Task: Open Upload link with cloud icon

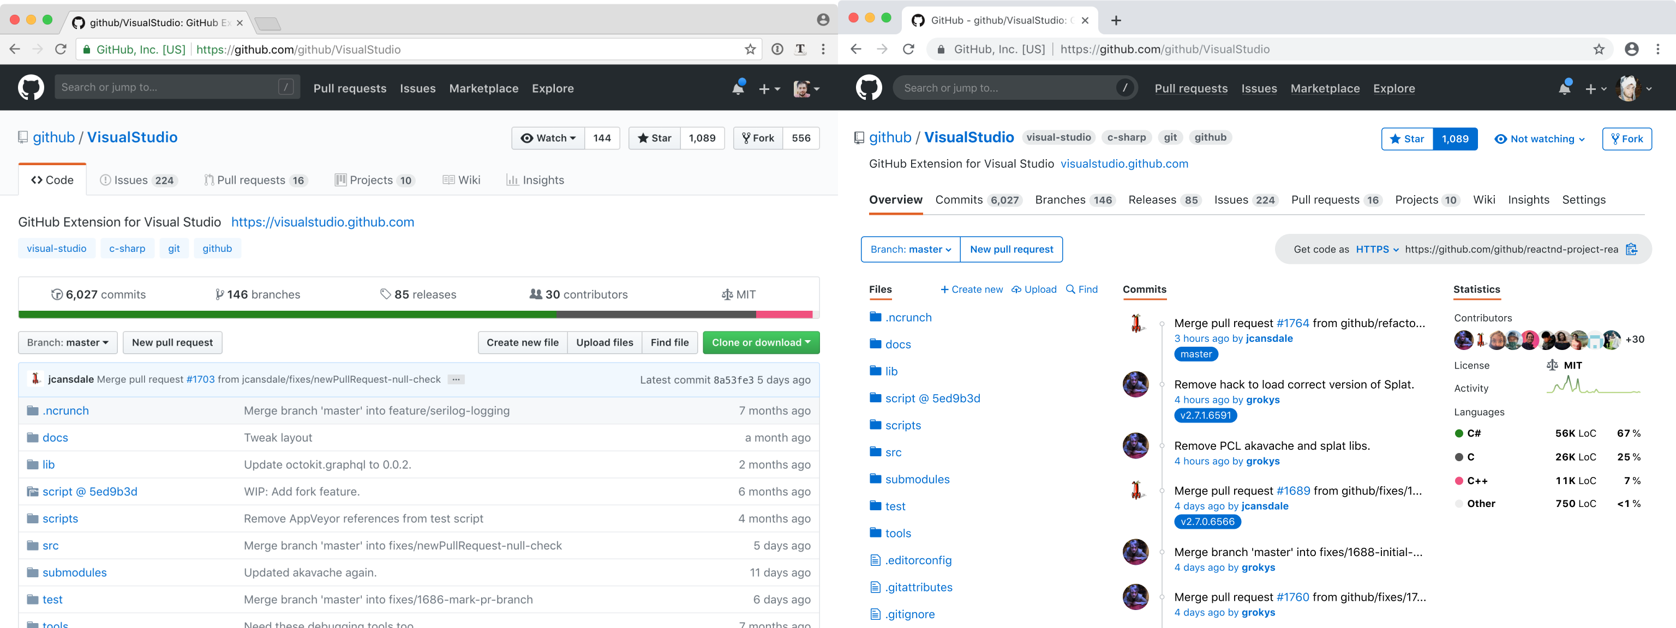Action: tap(1034, 289)
